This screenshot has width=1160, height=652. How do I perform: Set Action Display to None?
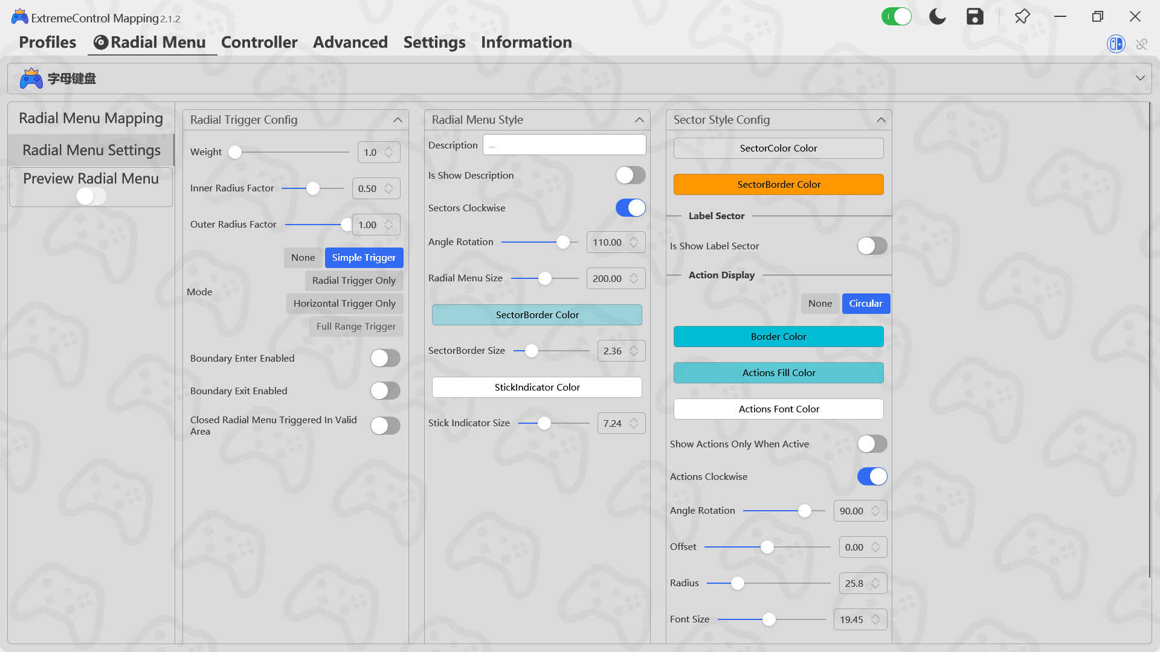point(820,304)
